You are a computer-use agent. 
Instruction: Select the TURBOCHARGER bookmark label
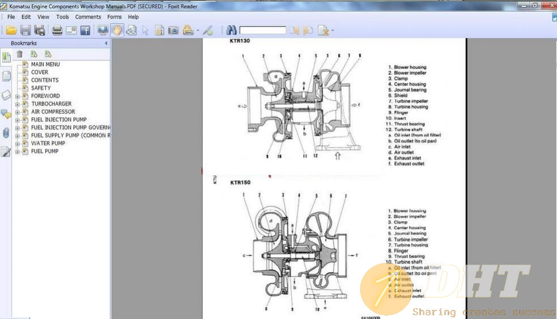pos(52,104)
